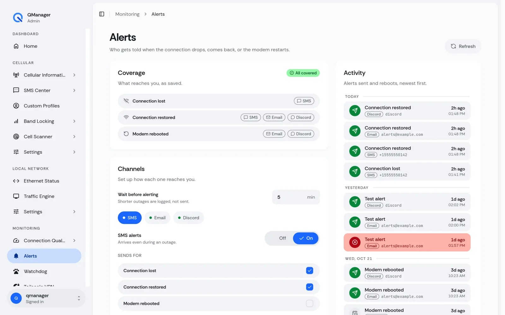
Task: Expand the Cellular Information submenu
Action: point(74,75)
